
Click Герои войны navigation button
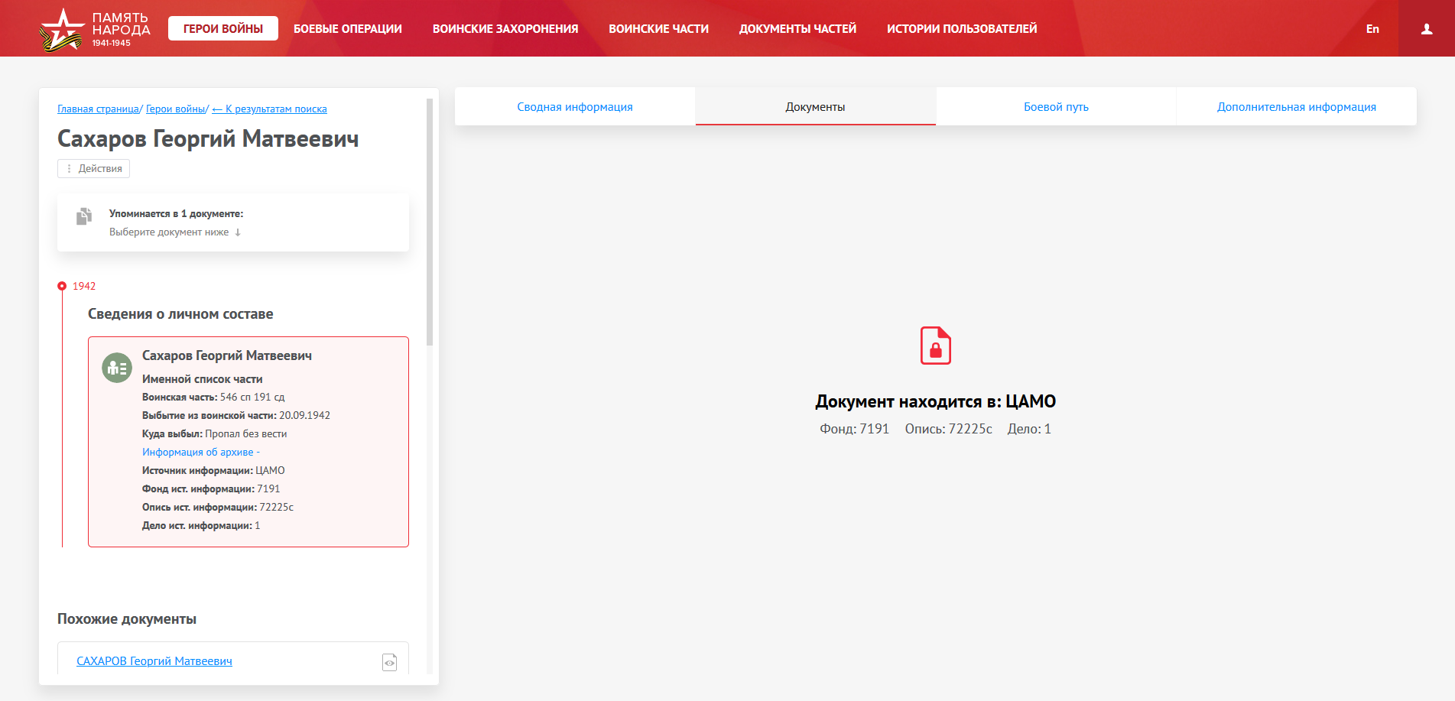[223, 29]
